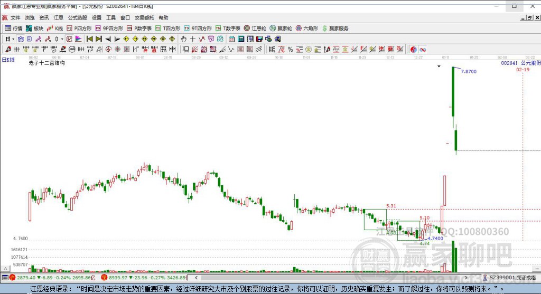Click the 沪 index status icon
The image size is (541, 294).
click(x=13, y=278)
